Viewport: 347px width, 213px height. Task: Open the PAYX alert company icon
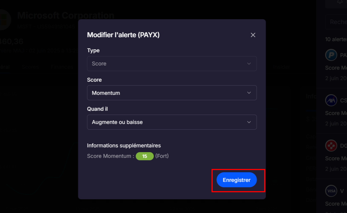coord(331,55)
